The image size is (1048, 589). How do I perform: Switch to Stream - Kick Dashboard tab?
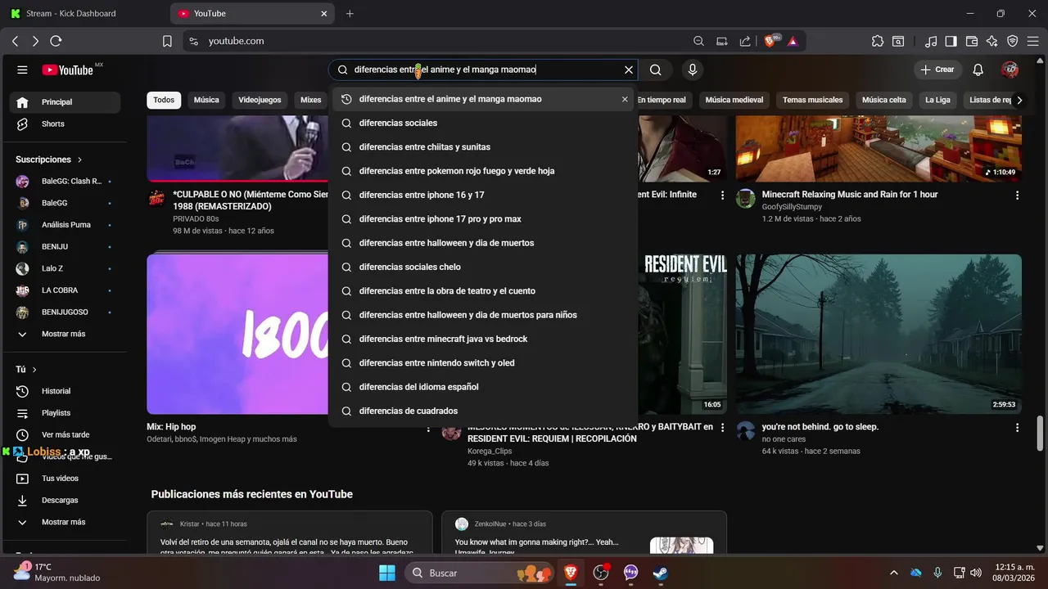85,13
